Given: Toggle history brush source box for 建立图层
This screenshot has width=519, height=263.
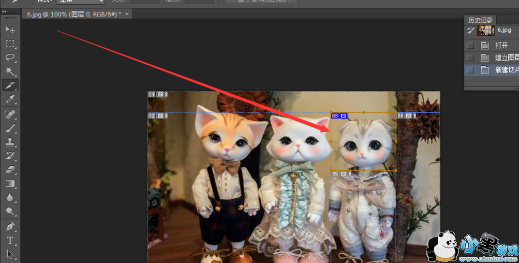Looking at the screenshot, I should point(470,58).
